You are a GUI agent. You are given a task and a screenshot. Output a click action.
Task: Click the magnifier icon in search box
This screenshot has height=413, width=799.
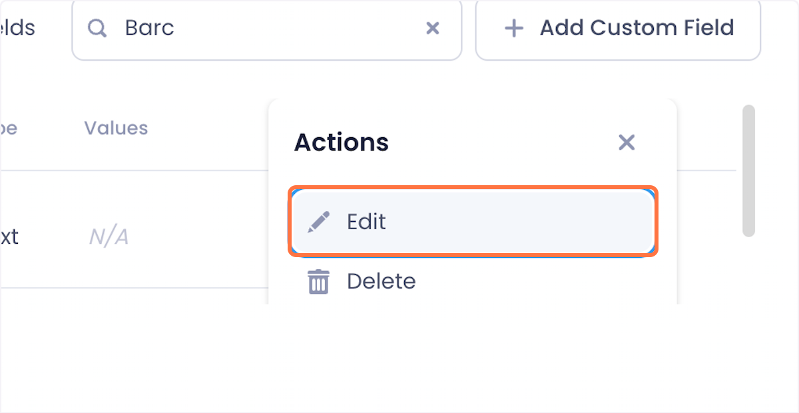tap(97, 28)
